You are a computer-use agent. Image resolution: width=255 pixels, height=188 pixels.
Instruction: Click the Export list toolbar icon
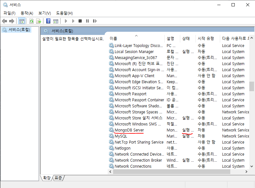tap(39, 21)
